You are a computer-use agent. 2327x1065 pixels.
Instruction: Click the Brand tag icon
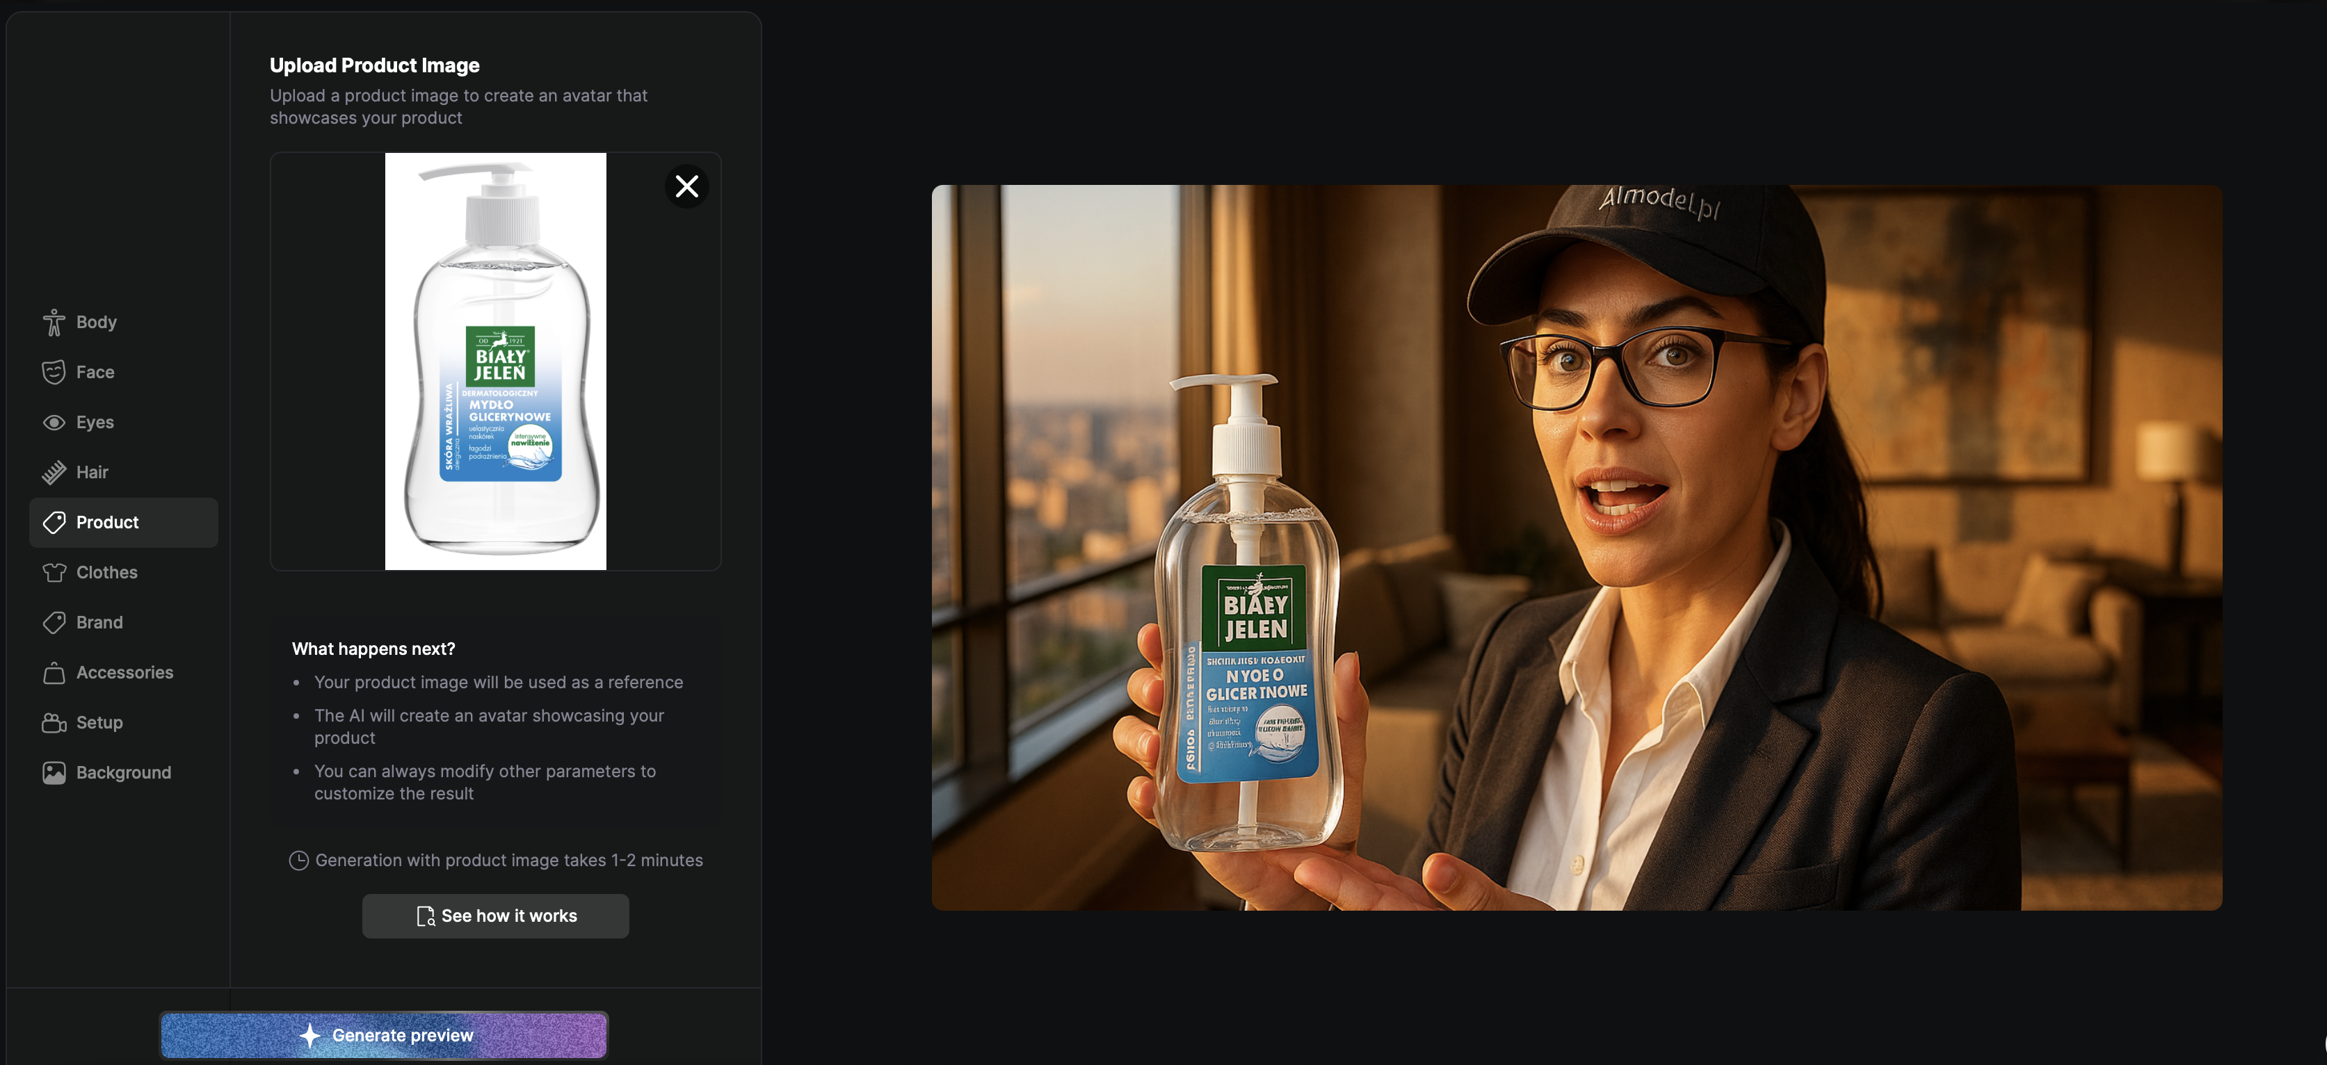[54, 624]
